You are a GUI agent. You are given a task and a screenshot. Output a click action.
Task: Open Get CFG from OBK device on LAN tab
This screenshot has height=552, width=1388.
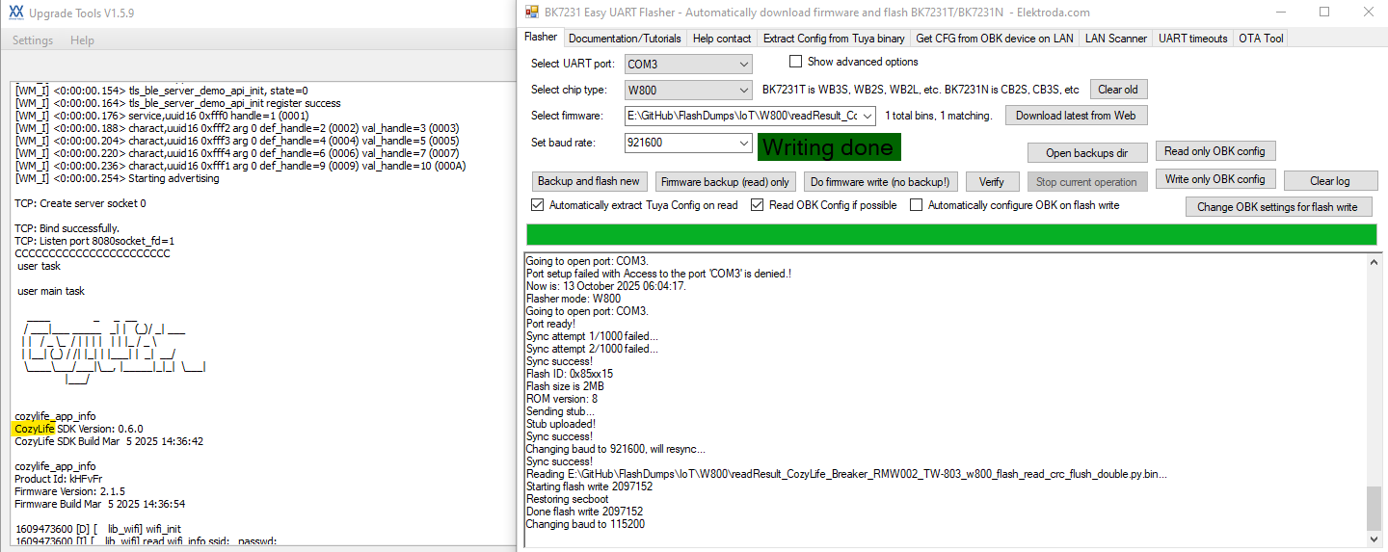click(x=995, y=39)
